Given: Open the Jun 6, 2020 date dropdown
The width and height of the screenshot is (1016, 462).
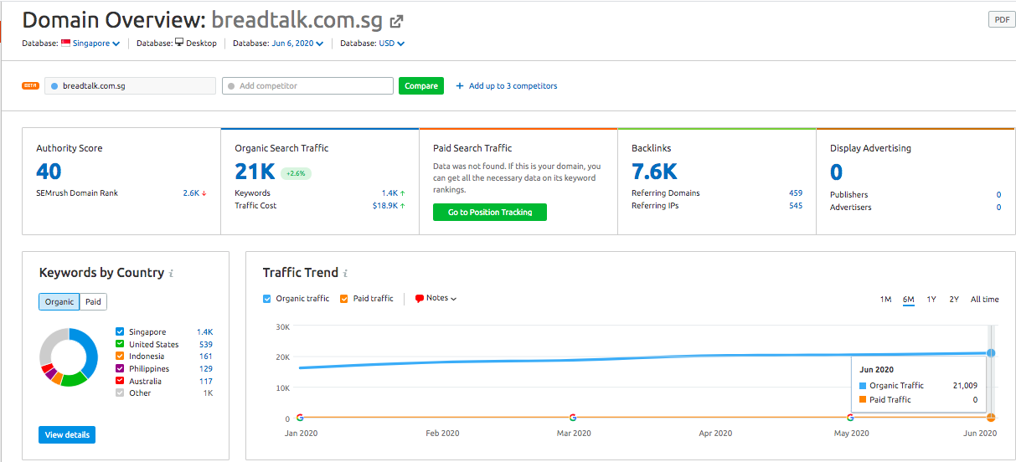Looking at the screenshot, I should tap(297, 44).
